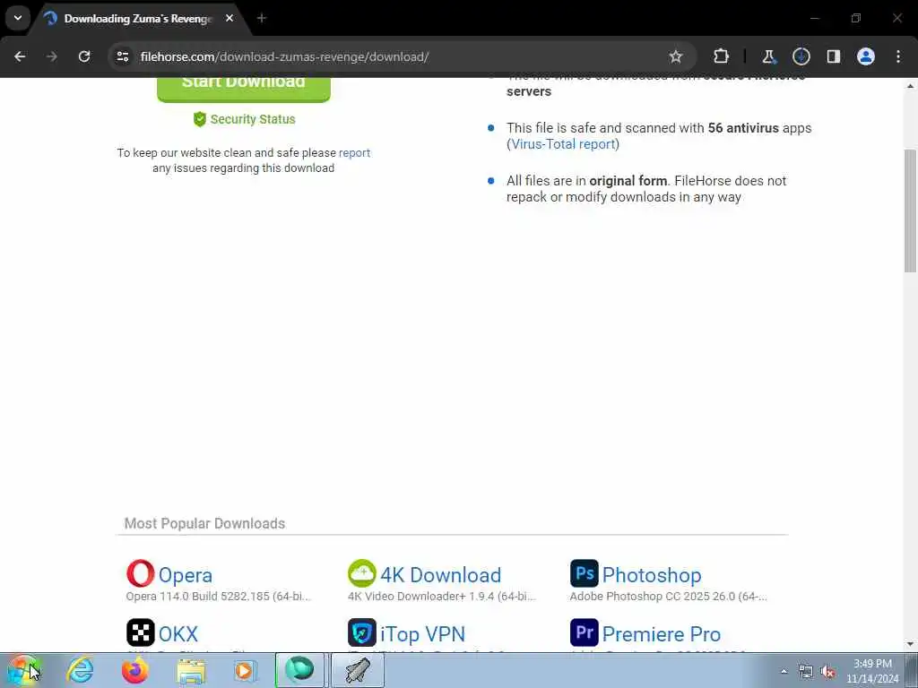Open the rocket app taskbar button

point(358,670)
